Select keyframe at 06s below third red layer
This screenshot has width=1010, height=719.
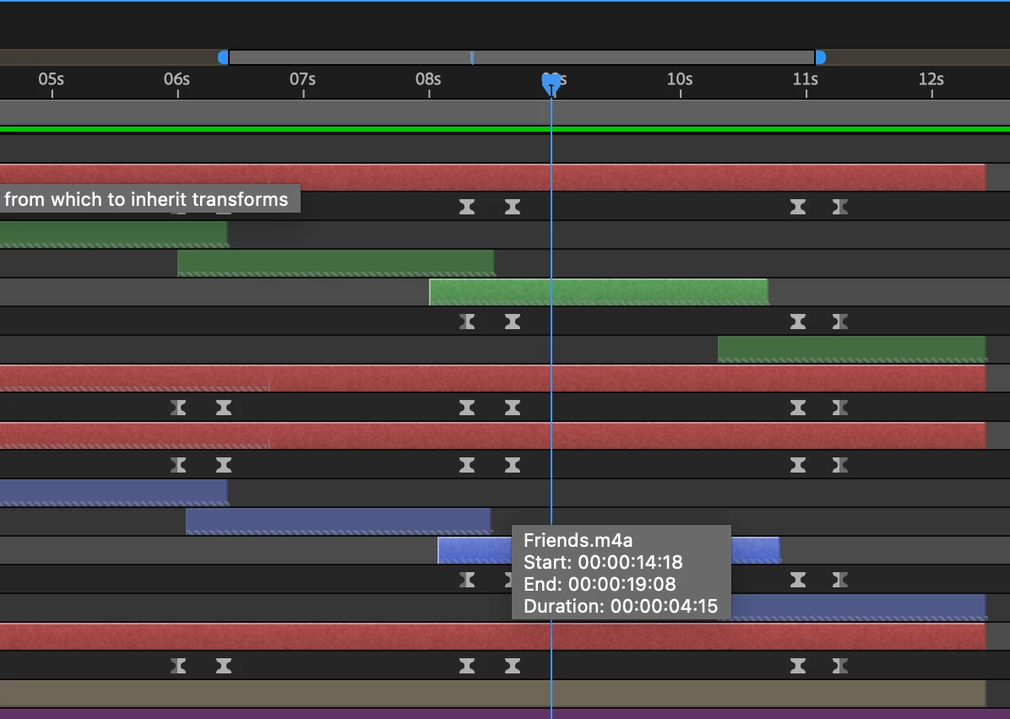(178, 465)
